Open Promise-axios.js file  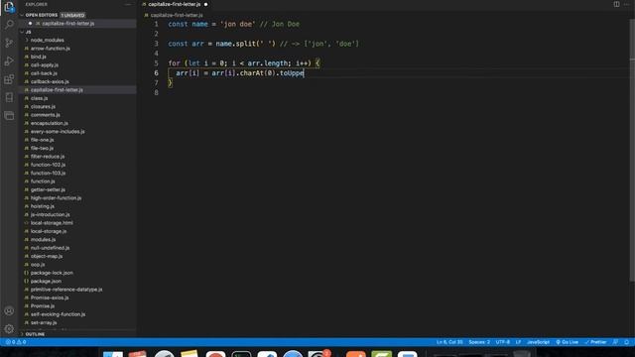50,297
